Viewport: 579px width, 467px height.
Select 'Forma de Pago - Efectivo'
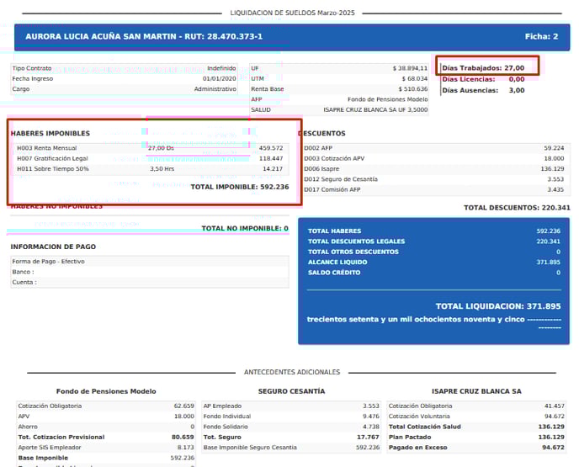[x=48, y=262]
